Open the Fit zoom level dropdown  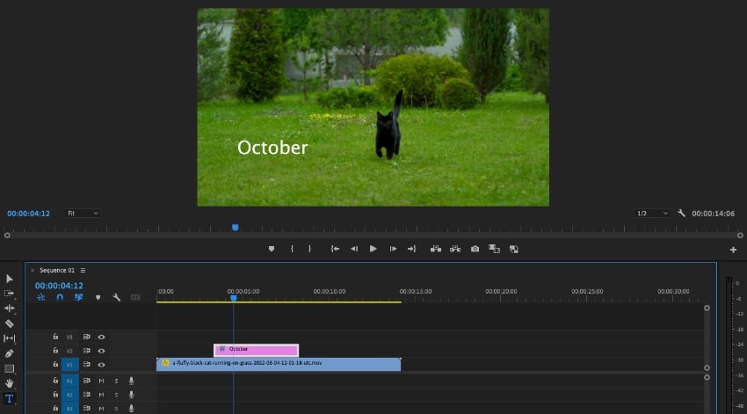[82, 213]
